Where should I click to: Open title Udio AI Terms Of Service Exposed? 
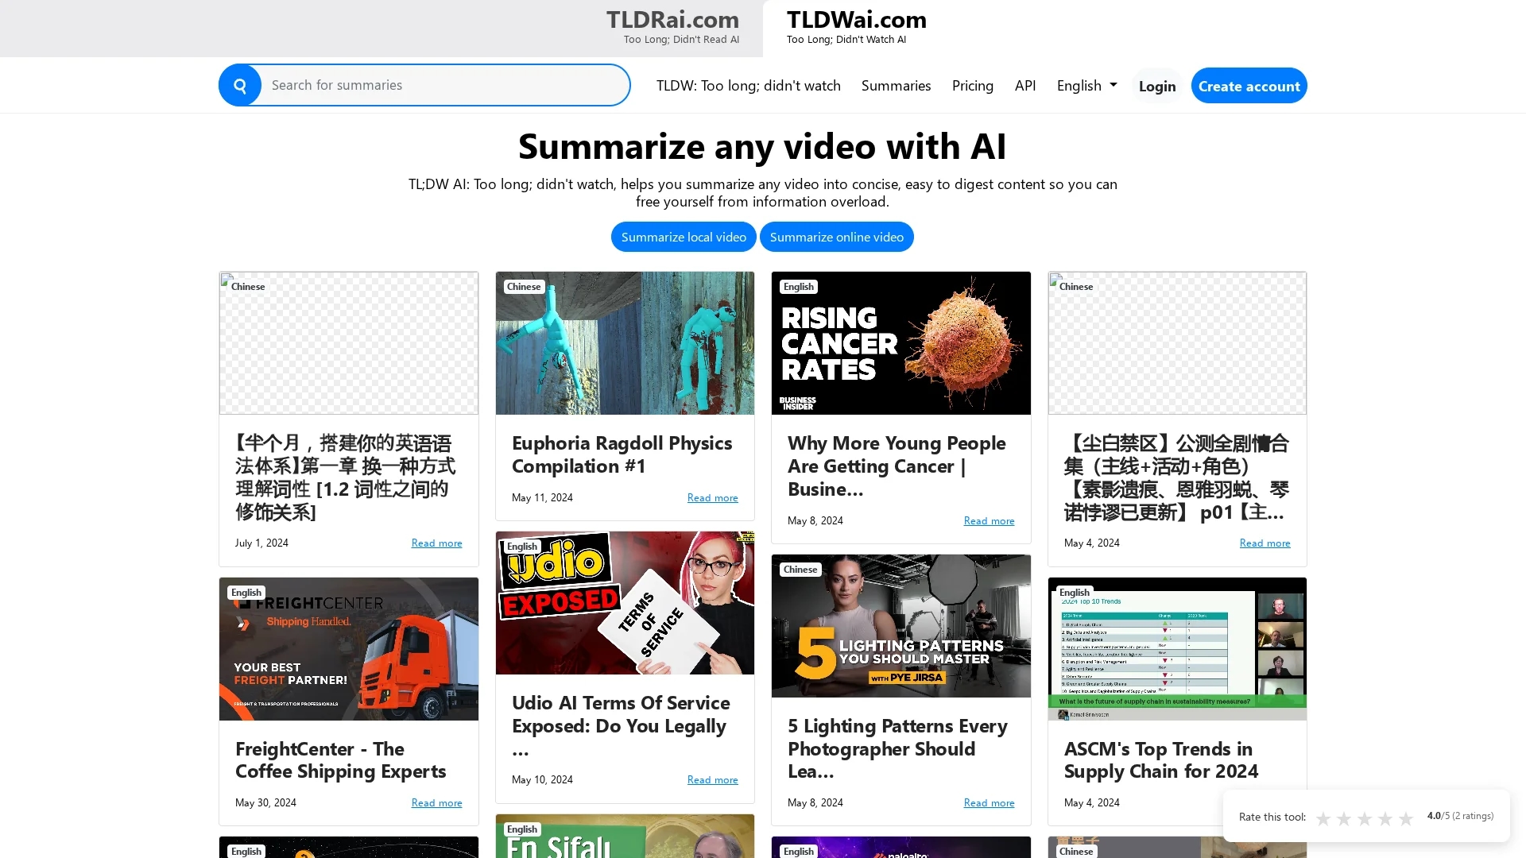(622, 725)
